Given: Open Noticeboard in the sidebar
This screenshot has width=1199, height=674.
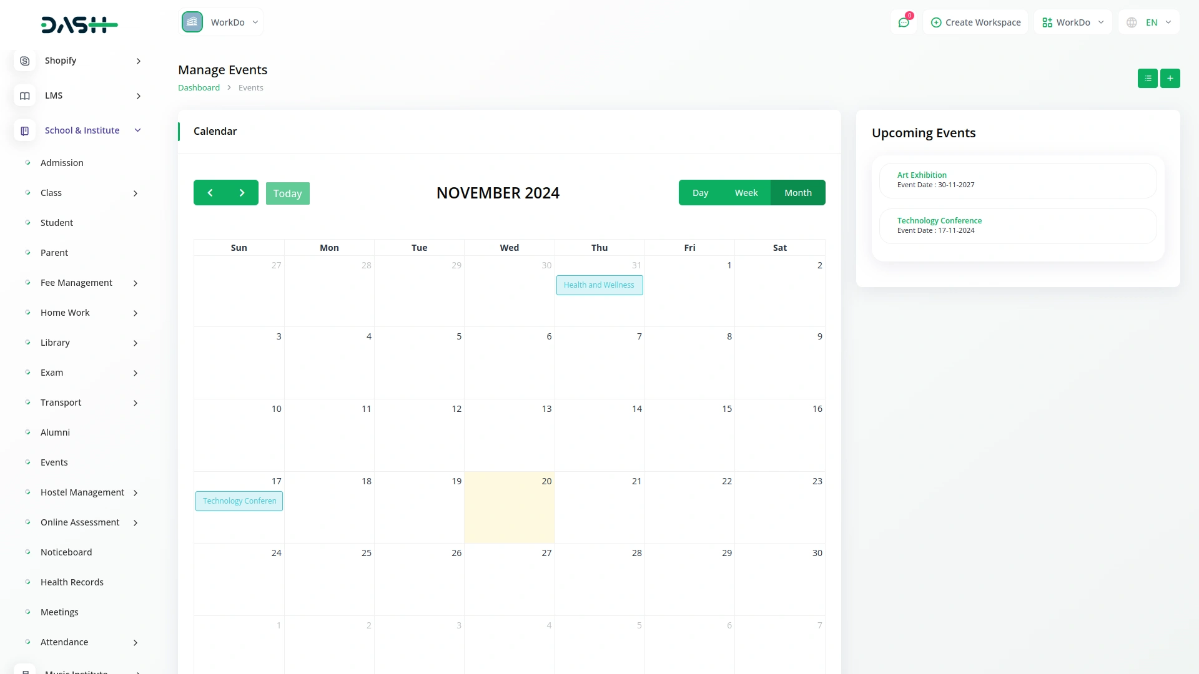Looking at the screenshot, I should click(x=66, y=552).
